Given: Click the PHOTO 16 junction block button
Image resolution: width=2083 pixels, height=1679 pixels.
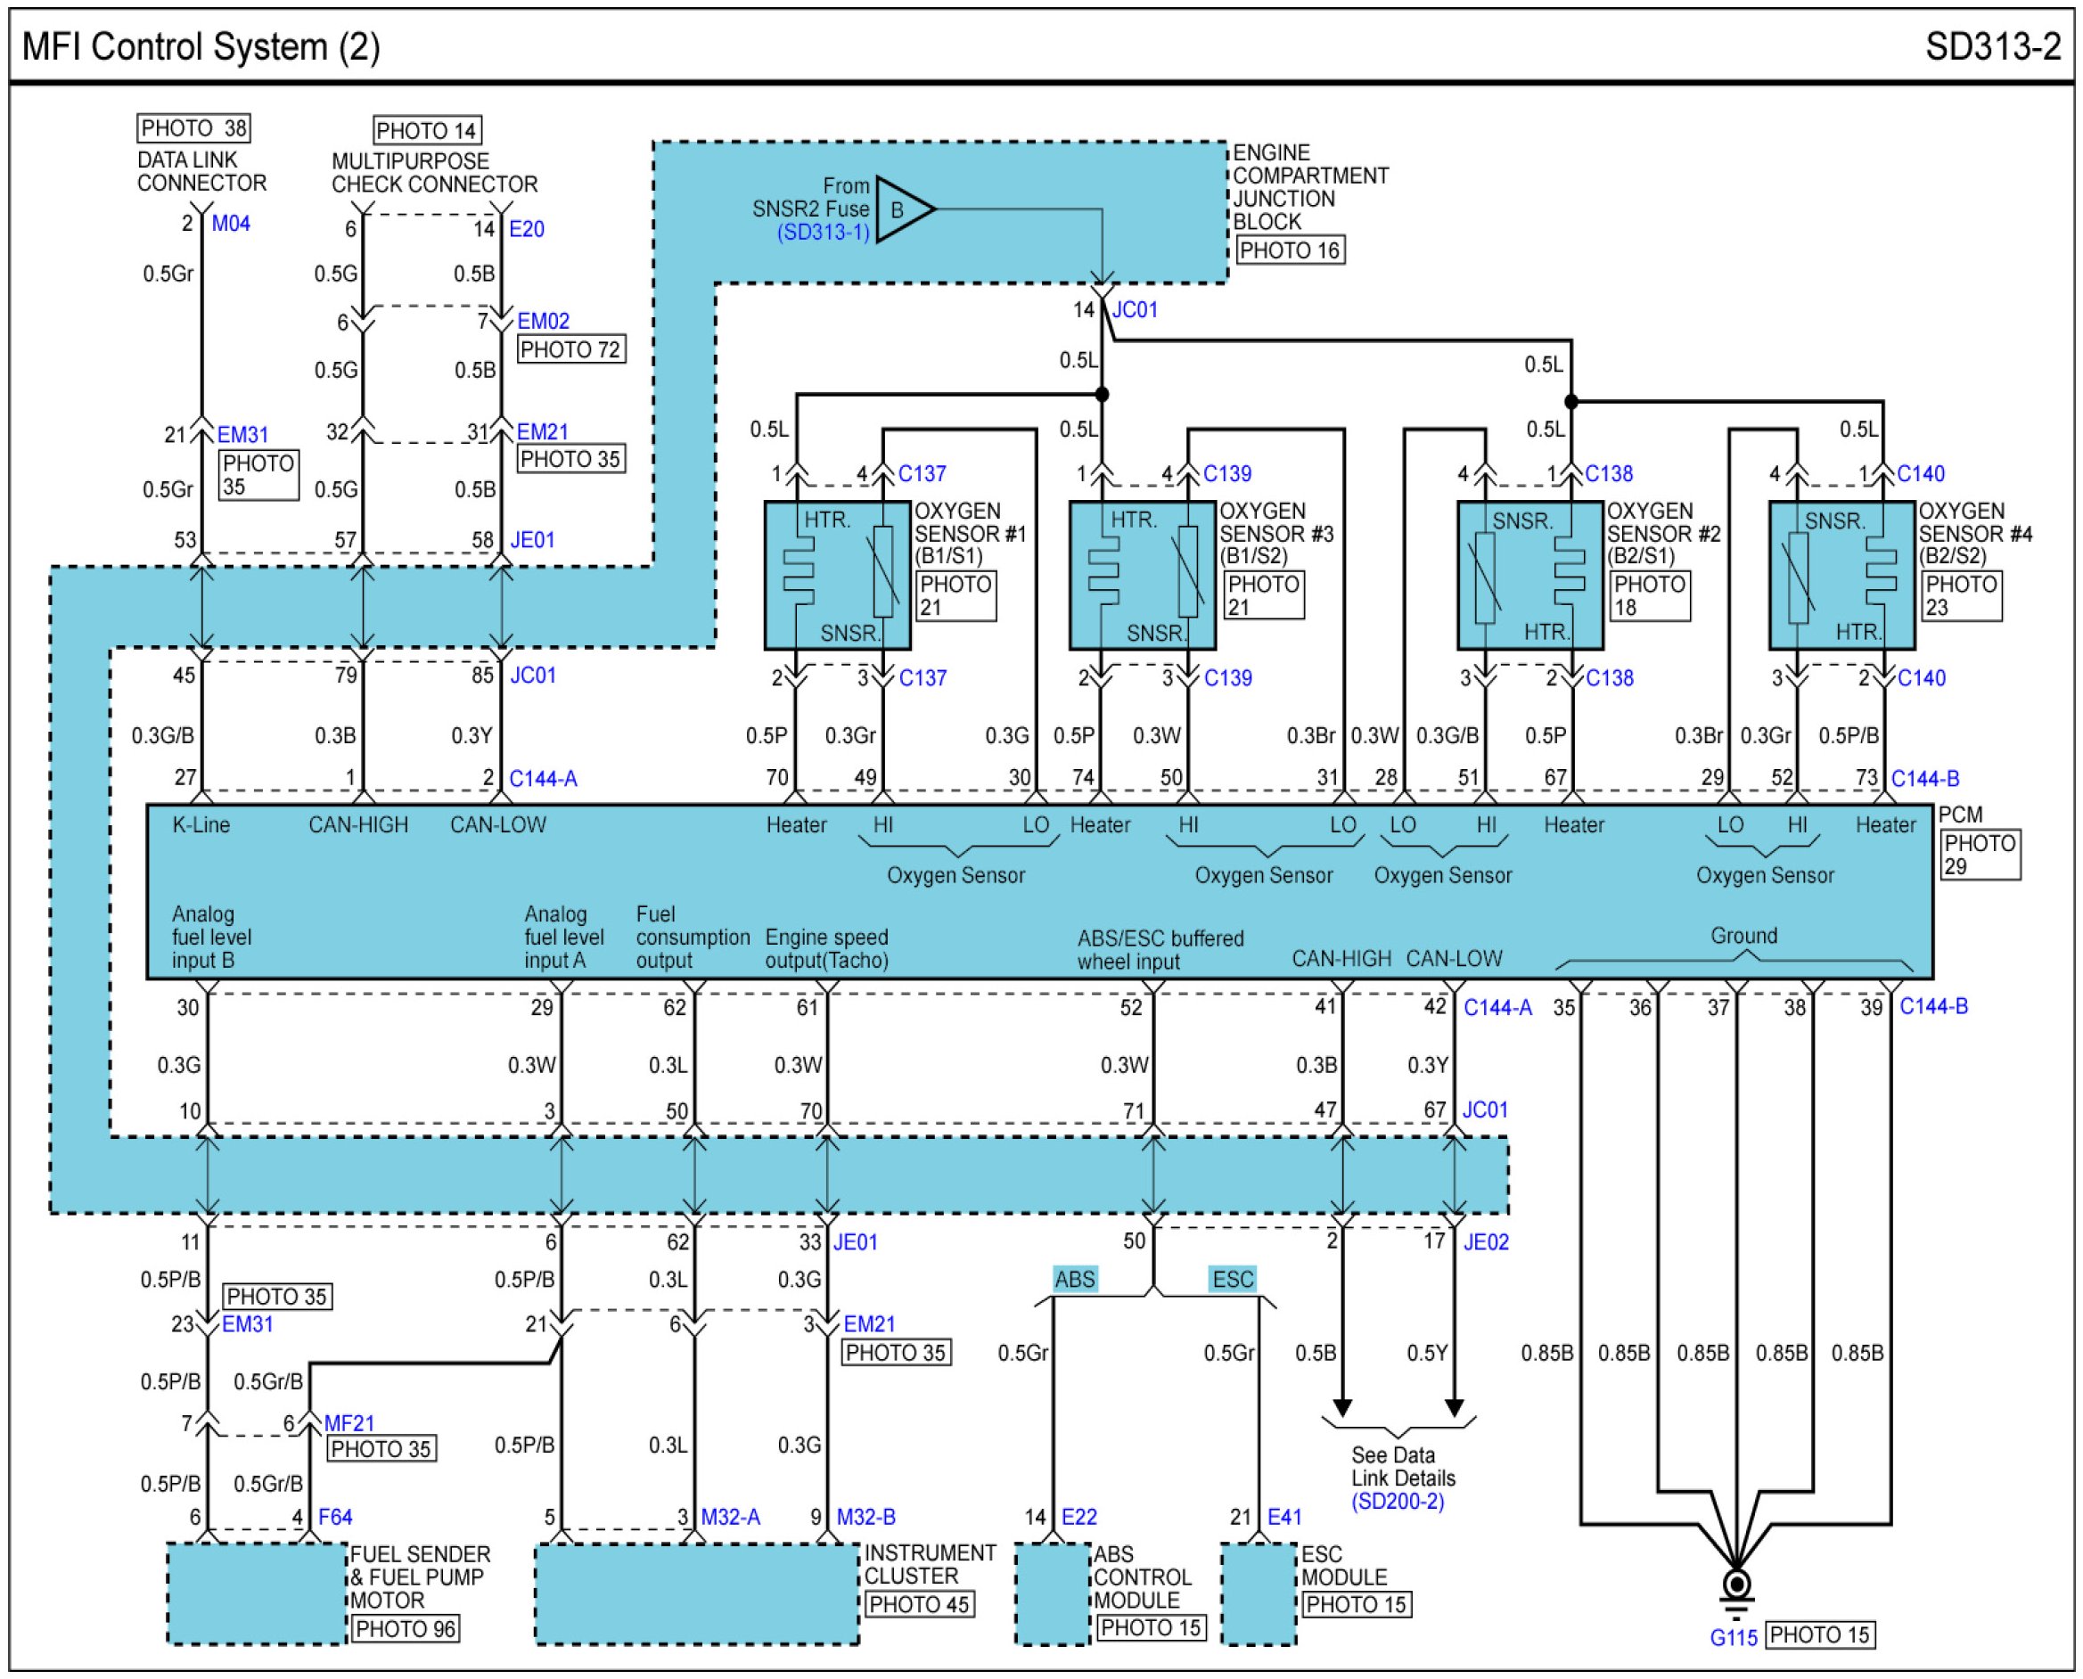Looking at the screenshot, I should pos(1289,250).
